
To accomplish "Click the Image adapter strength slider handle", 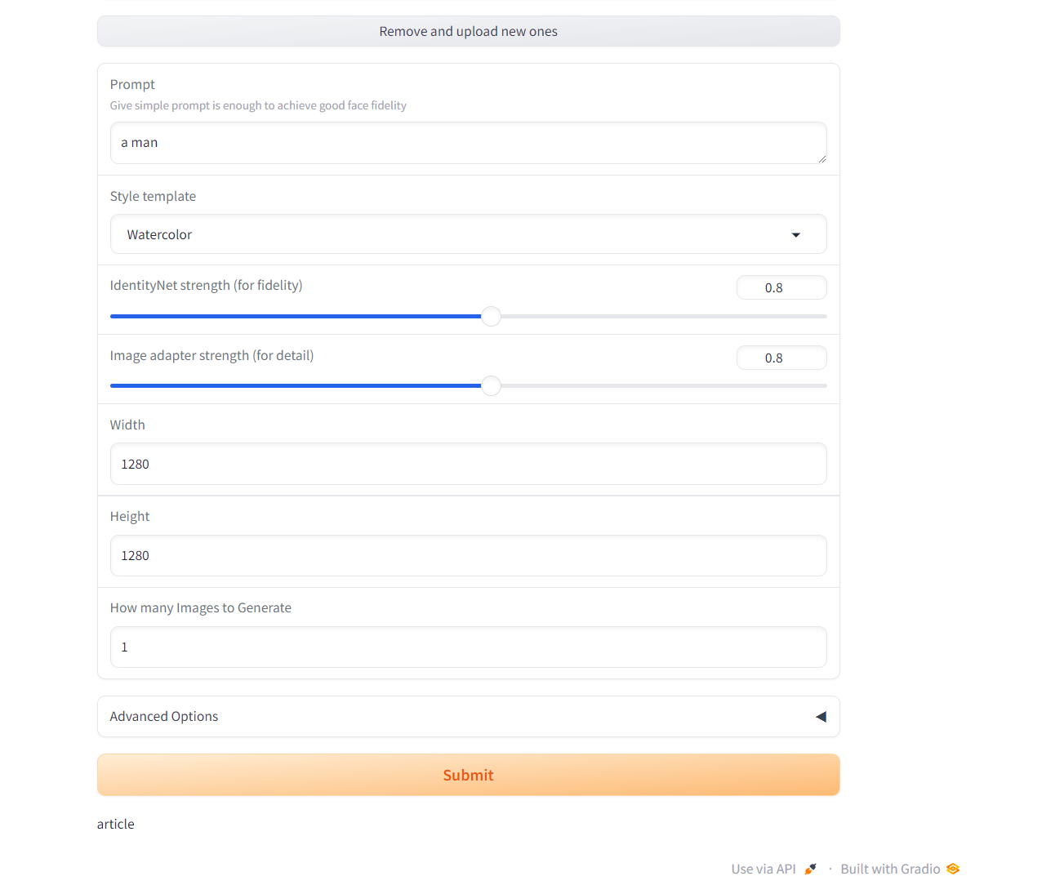I will pyautogui.click(x=491, y=385).
